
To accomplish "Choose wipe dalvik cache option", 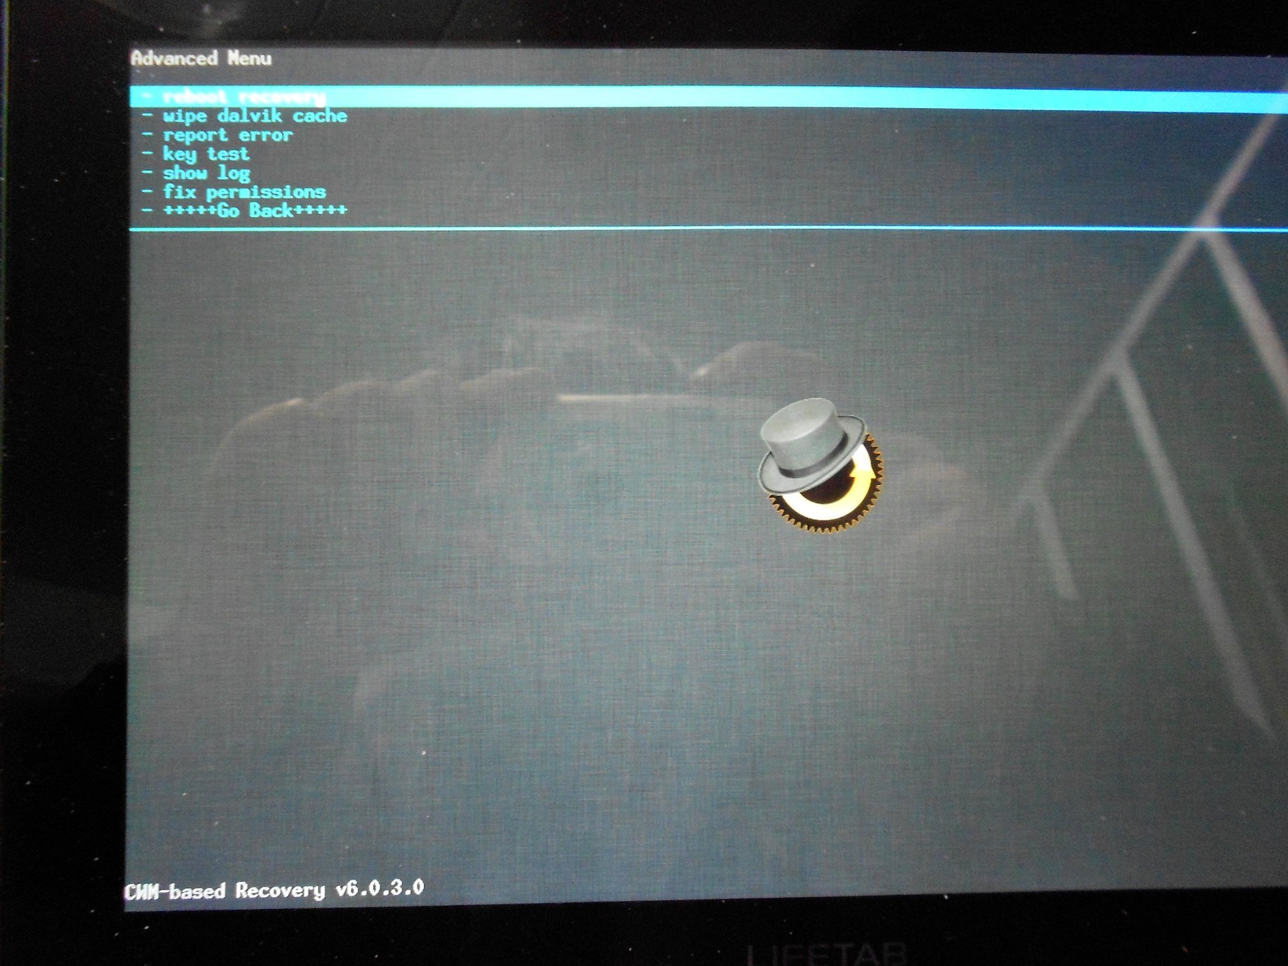I will click(x=246, y=116).
